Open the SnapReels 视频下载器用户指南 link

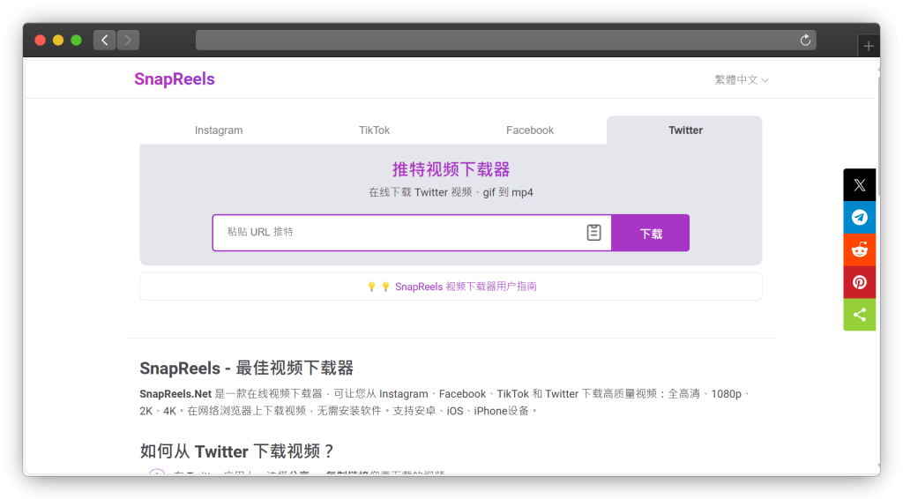pos(465,287)
